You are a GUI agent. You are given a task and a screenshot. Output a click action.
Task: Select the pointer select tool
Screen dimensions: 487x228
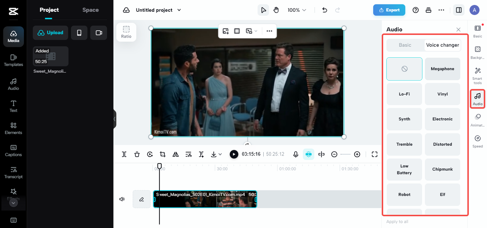click(263, 10)
